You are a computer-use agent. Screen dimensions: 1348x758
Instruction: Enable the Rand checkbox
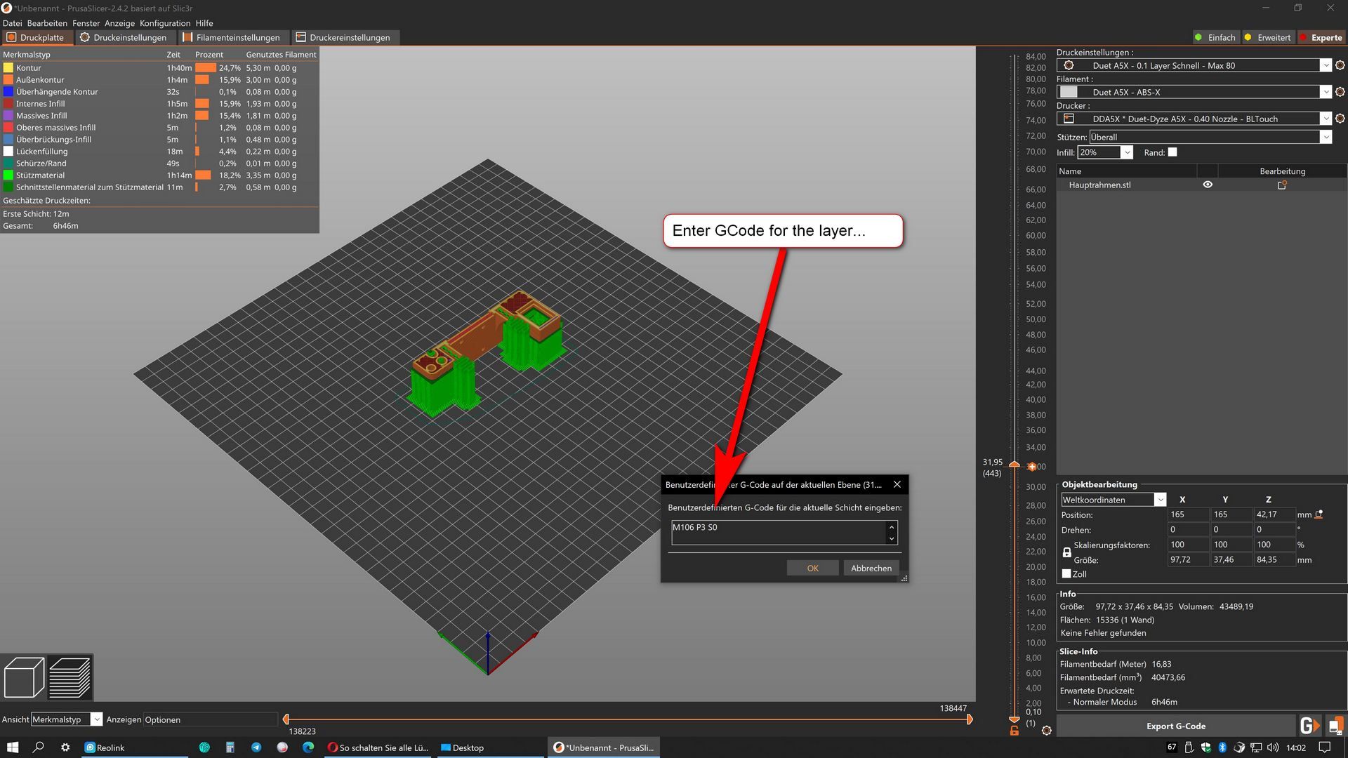[1172, 152]
